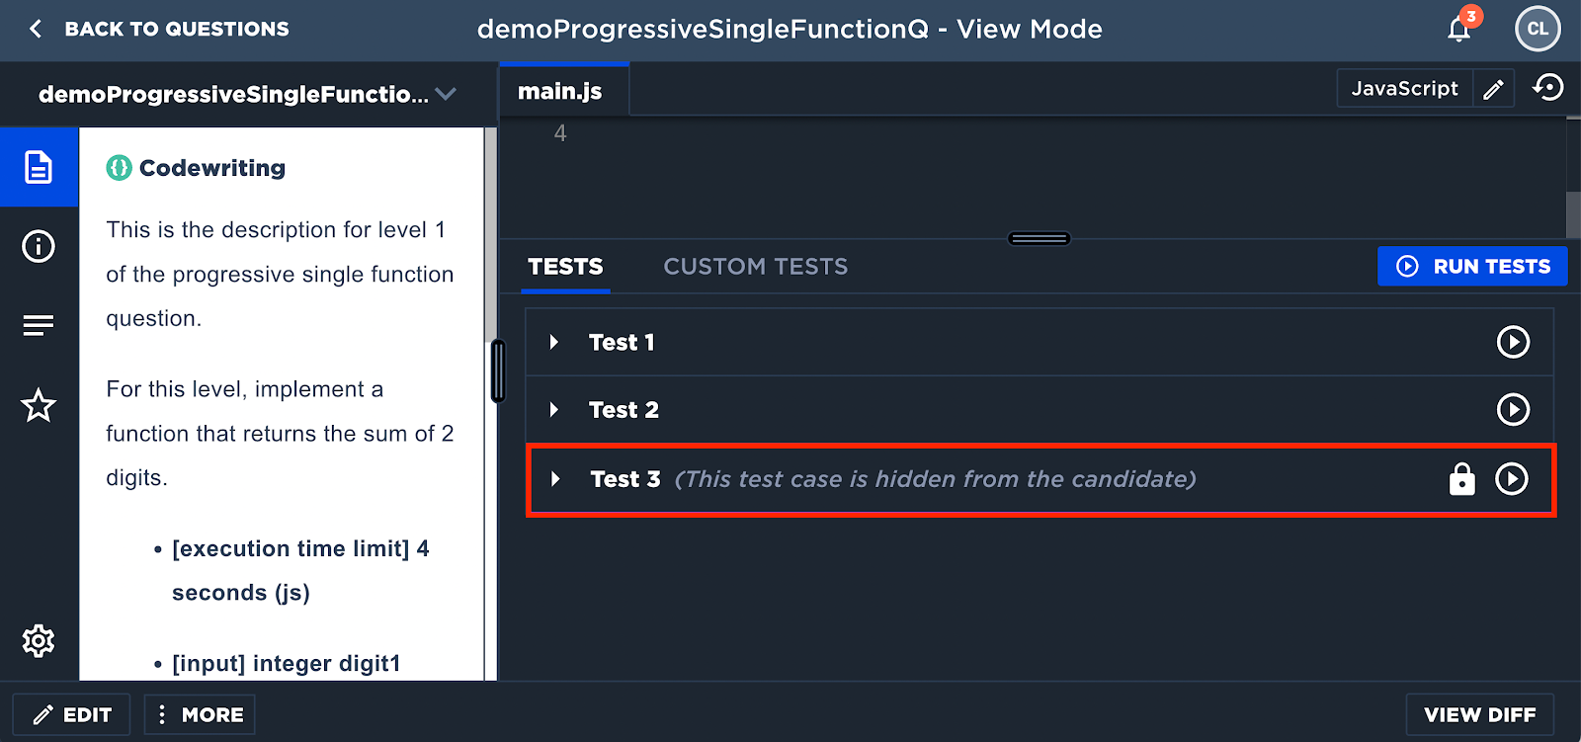Click the reset history icon
This screenshot has height=742, width=1581.
(x=1548, y=88)
